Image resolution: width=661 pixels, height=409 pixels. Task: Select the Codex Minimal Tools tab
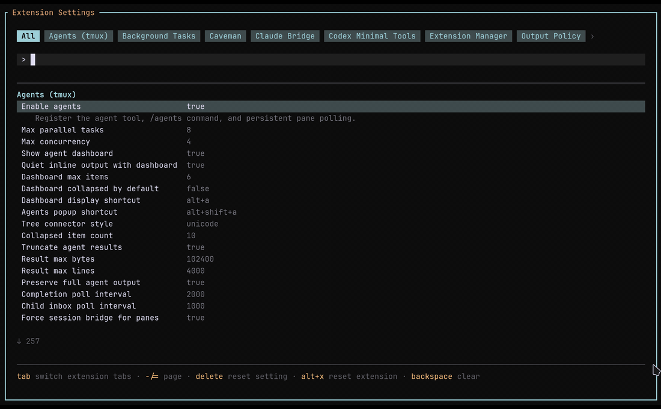[372, 36]
